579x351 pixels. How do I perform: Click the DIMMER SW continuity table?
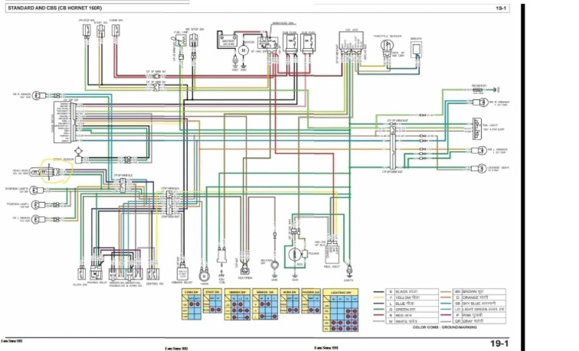point(237,304)
